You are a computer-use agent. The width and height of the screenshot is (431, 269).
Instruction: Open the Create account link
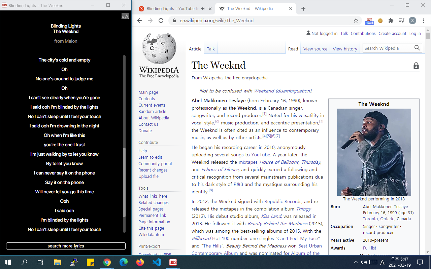pyautogui.click(x=392, y=34)
